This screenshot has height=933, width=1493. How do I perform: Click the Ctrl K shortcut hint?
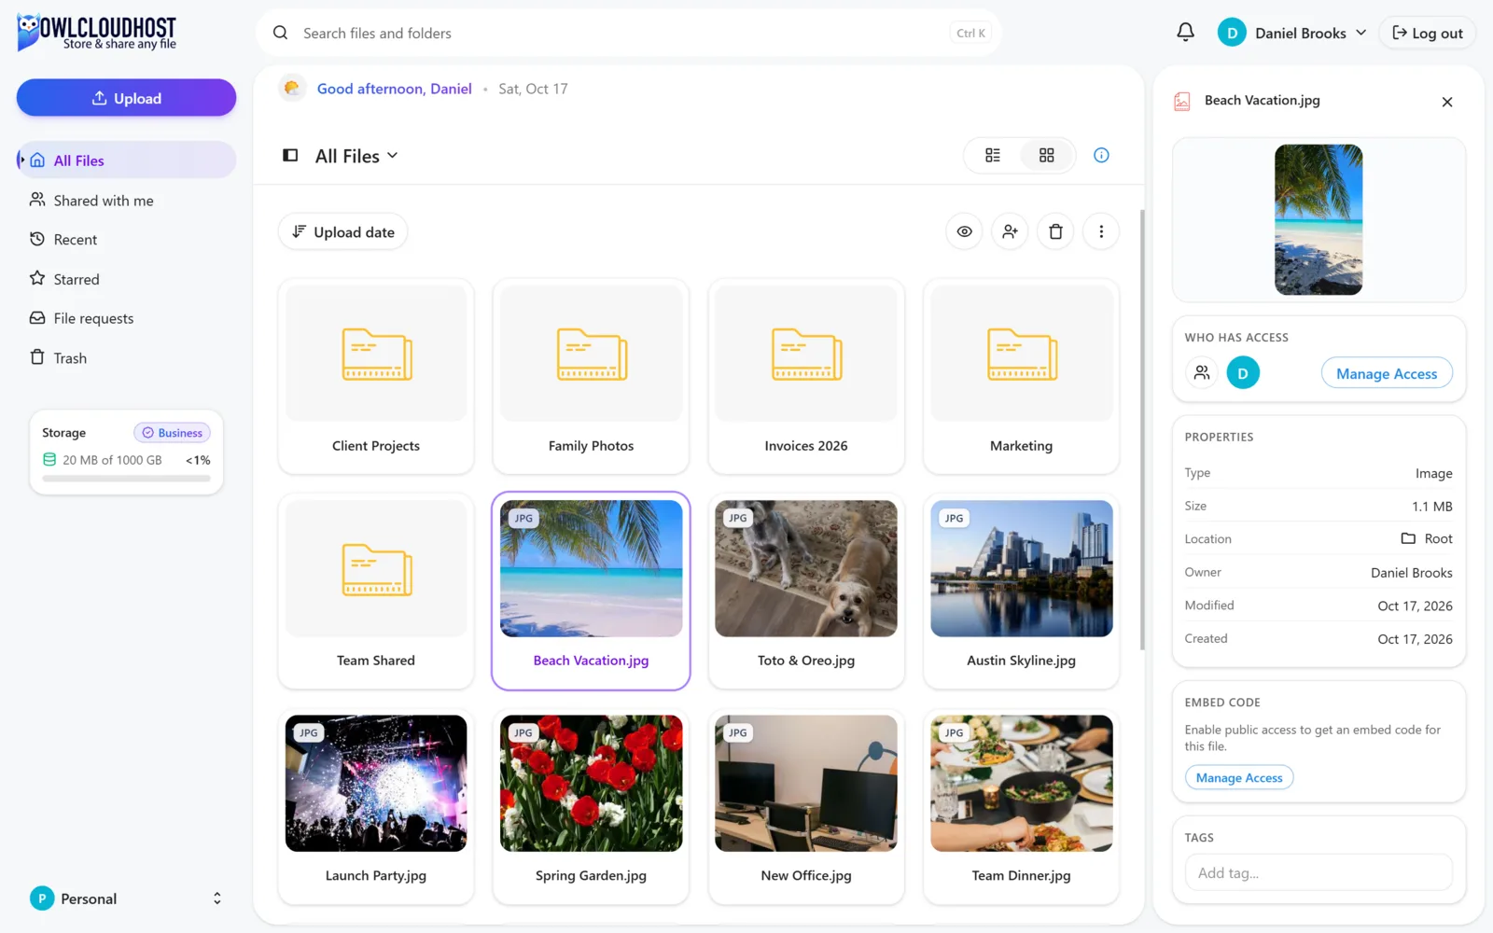pos(970,33)
